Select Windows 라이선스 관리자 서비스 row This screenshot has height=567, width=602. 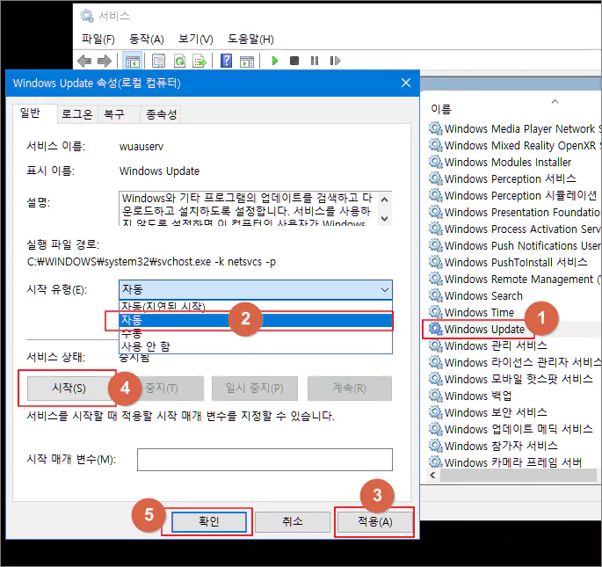tap(514, 362)
